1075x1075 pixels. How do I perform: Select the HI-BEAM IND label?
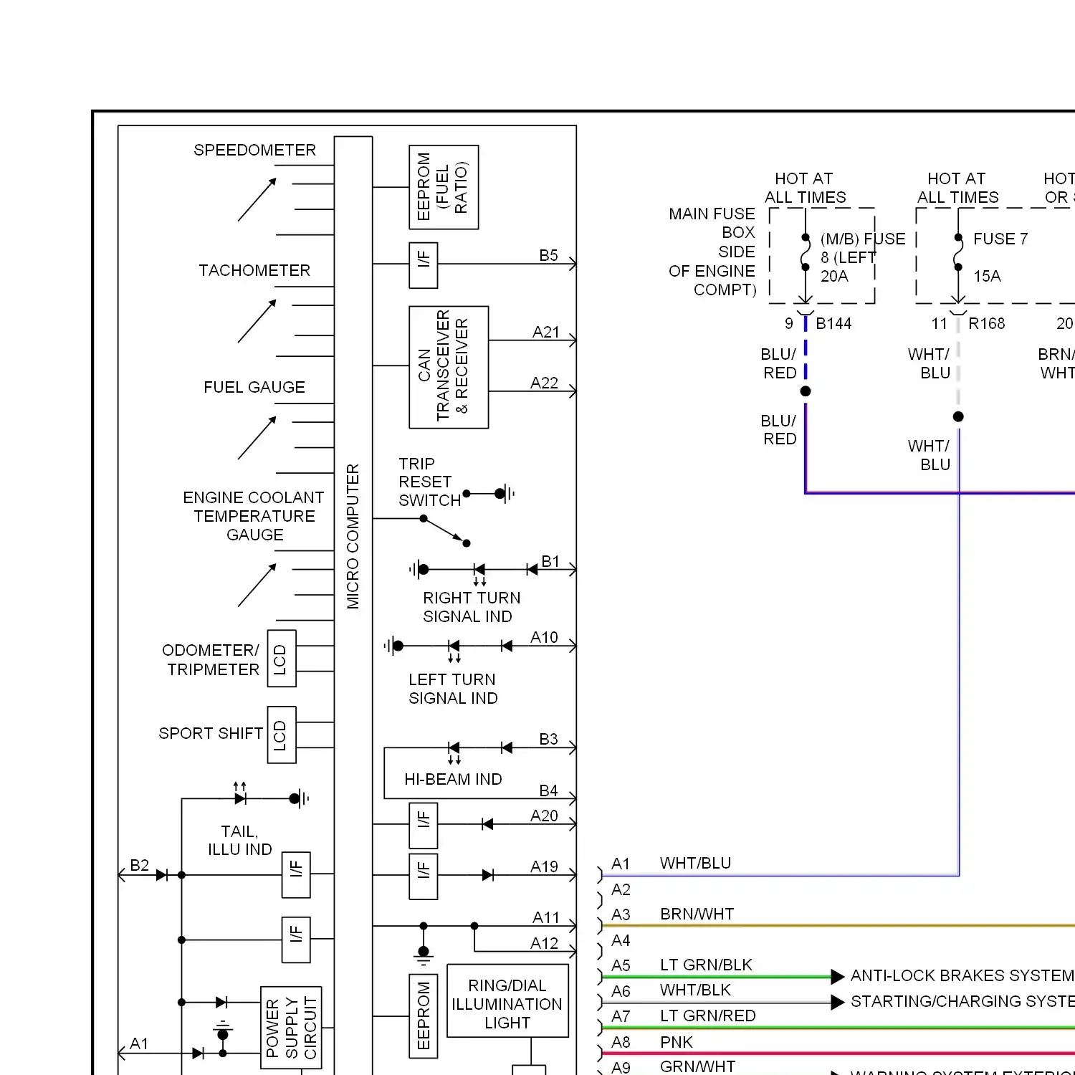point(453,779)
